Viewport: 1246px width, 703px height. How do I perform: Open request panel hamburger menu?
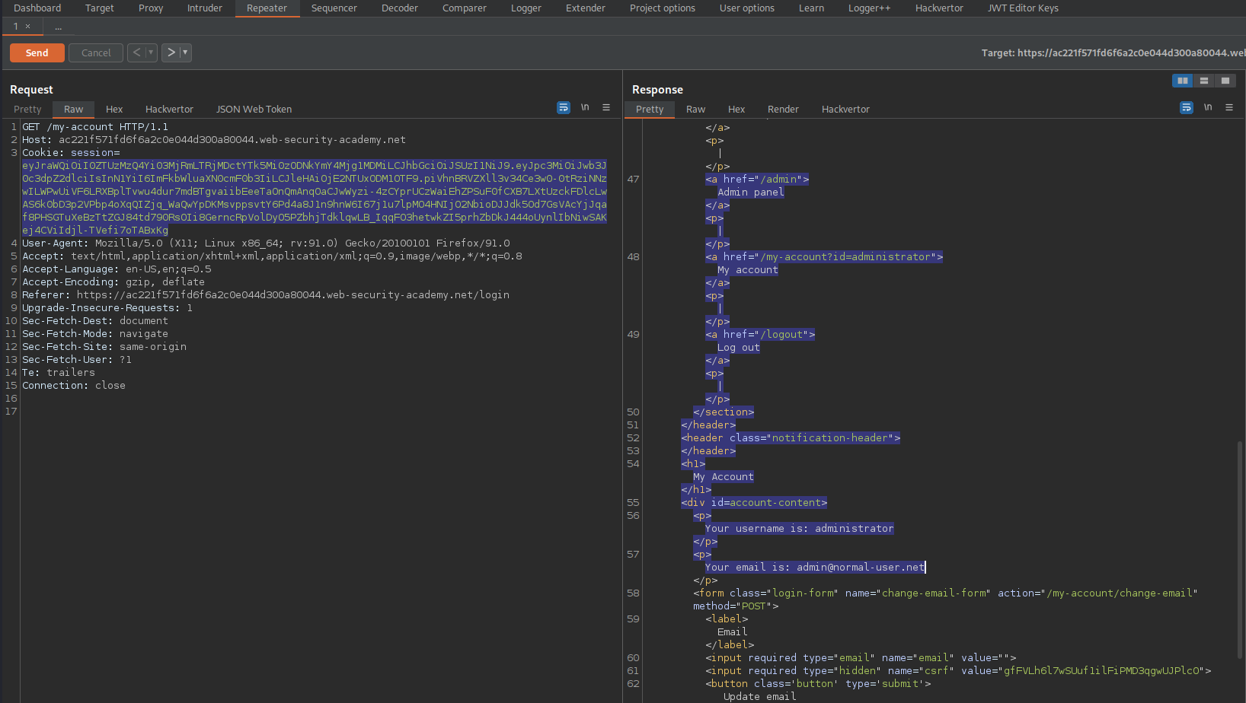[x=606, y=108]
